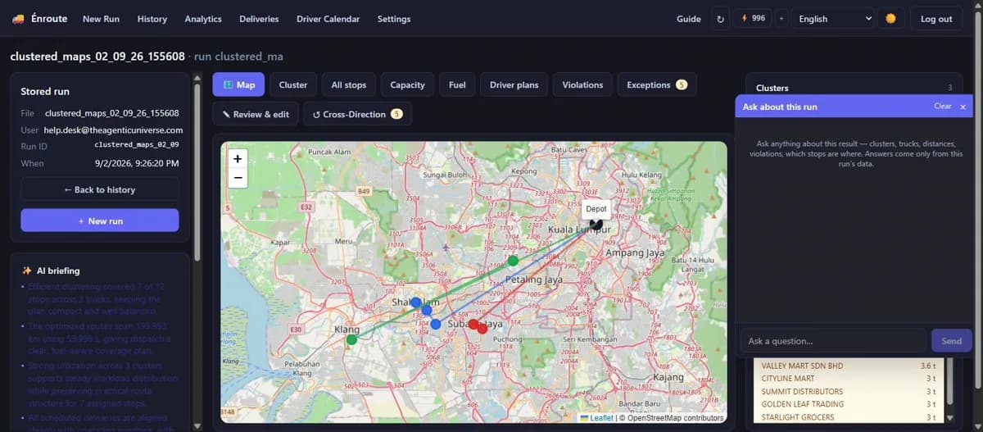Switch to the Driver plans tab
The height and width of the screenshot is (432, 983).
pos(514,84)
